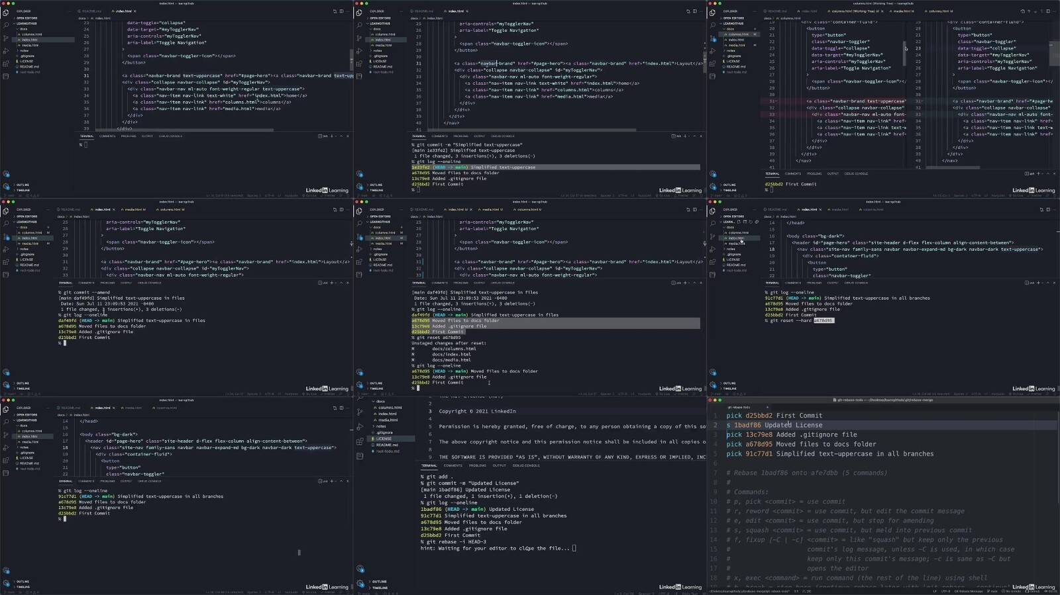Close the terminal panel in the top-left empty-terminal frame

click(348, 136)
